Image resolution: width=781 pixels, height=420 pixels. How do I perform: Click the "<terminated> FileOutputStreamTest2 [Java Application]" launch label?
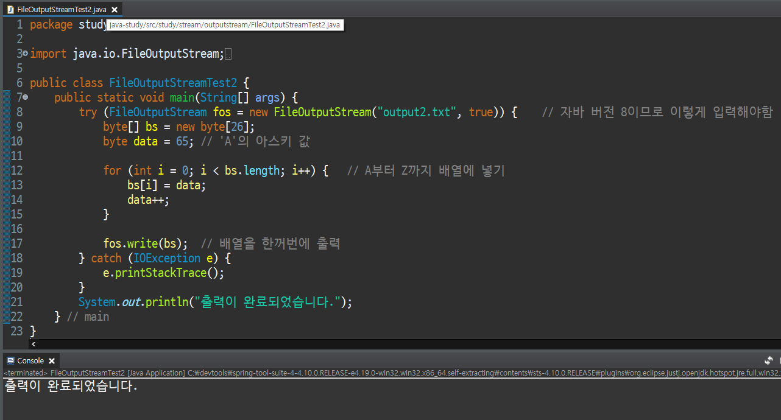click(x=94, y=373)
